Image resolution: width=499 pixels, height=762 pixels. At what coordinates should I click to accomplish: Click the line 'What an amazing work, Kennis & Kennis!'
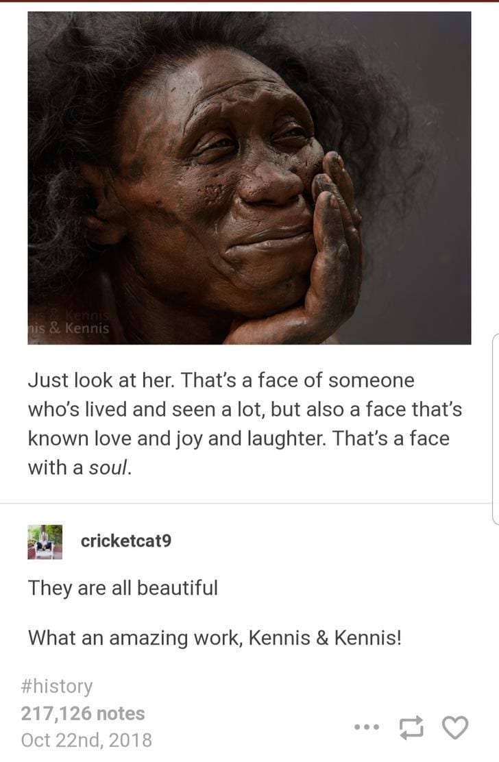tap(215, 637)
